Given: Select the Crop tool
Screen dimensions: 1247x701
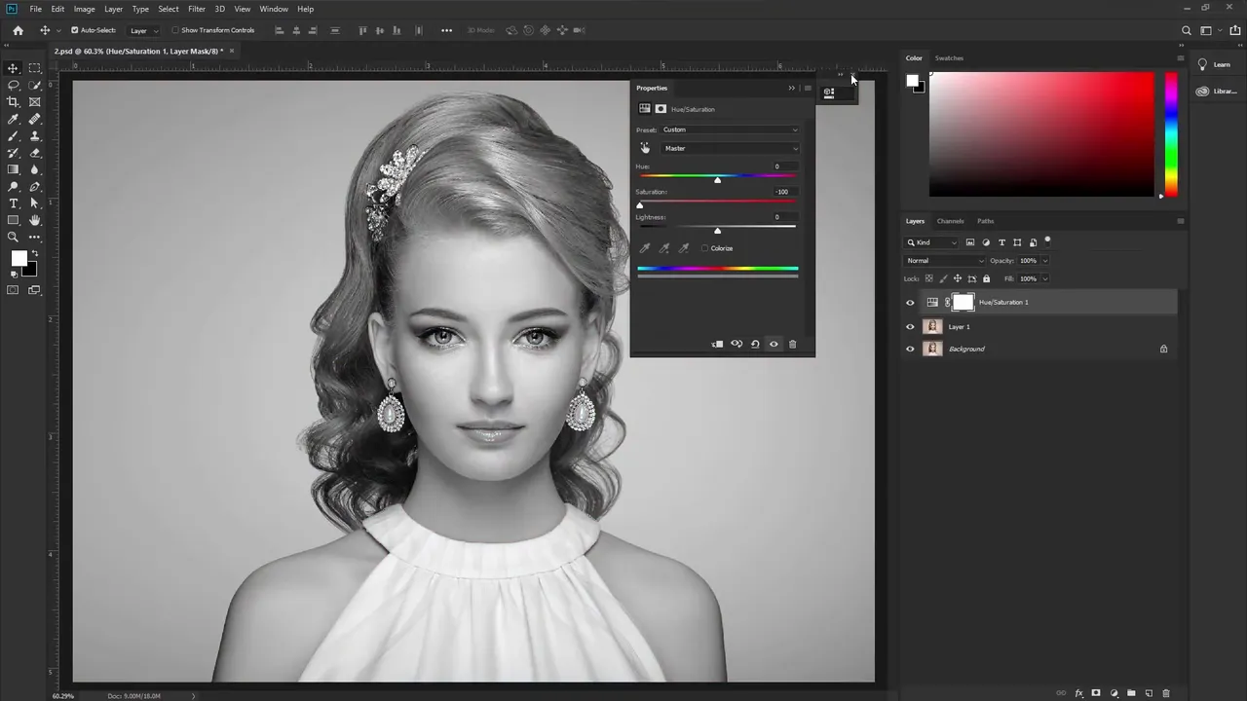Looking at the screenshot, I should point(14,102).
